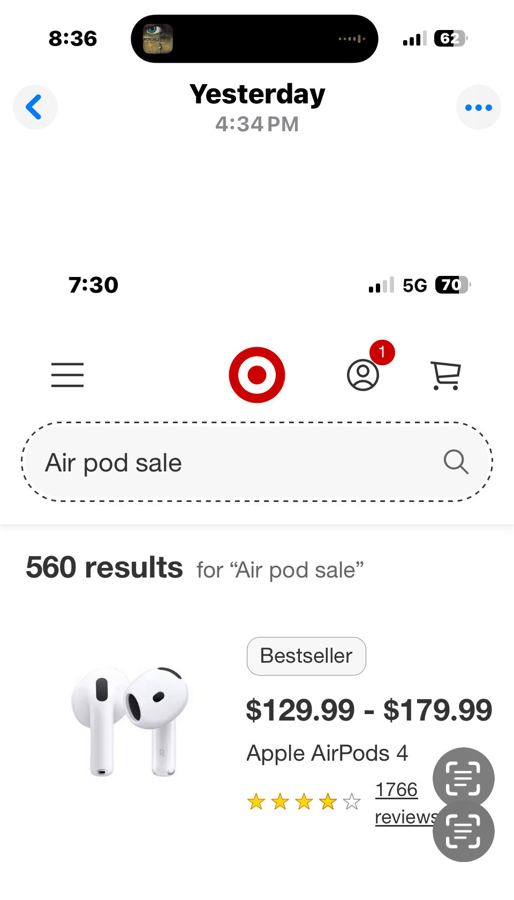The width and height of the screenshot is (514, 900).
Task: Tap the lower Live Text scan icon
Action: (463, 831)
